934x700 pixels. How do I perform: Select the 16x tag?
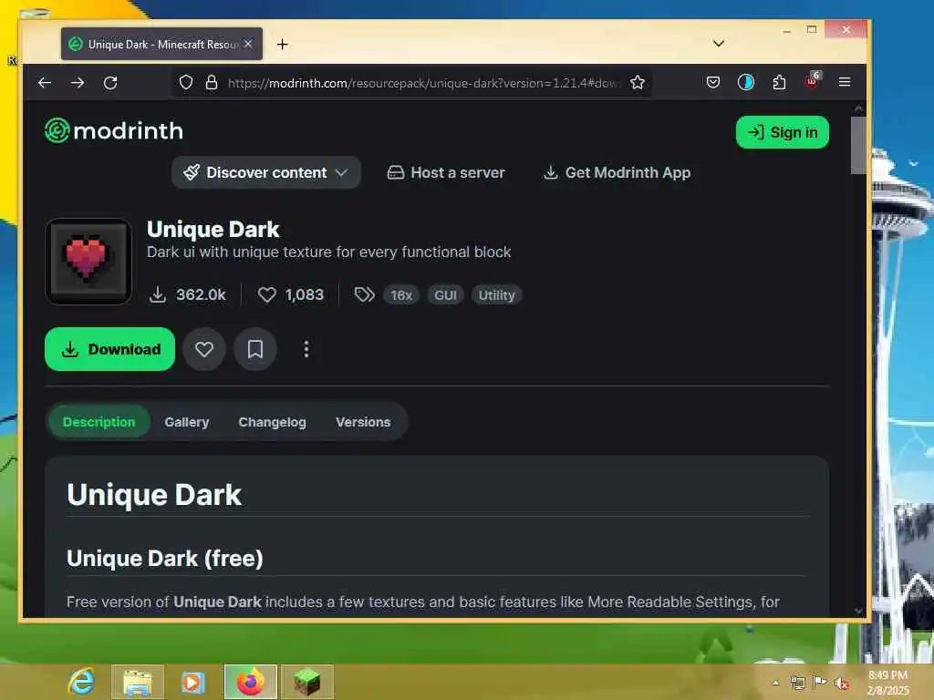(401, 295)
